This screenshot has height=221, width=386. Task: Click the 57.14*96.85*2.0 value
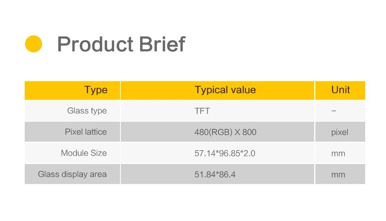(x=225, y=154)
